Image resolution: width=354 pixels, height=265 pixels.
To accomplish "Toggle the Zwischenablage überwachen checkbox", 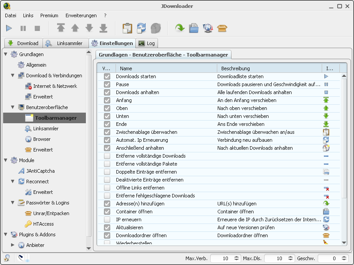I will (107, 132).
